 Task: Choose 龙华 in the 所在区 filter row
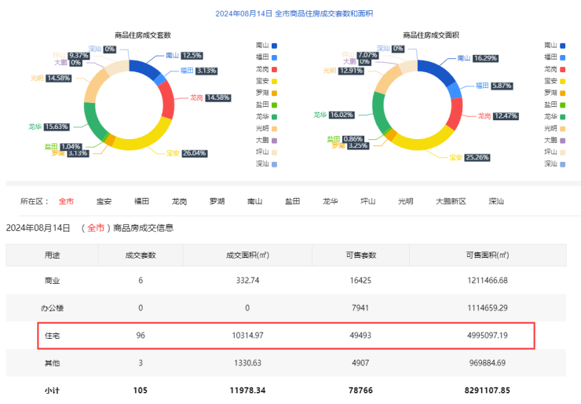[330, 201]
